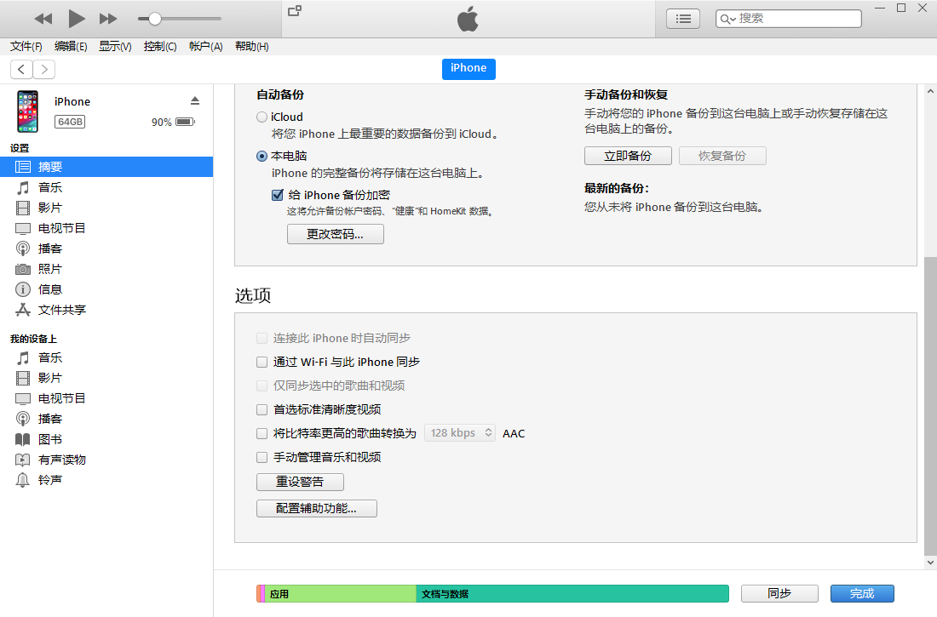The image size is (937, 617).
Task: Click the Back Up Now (立即备份) button
Action: click(x=628, y=156)
